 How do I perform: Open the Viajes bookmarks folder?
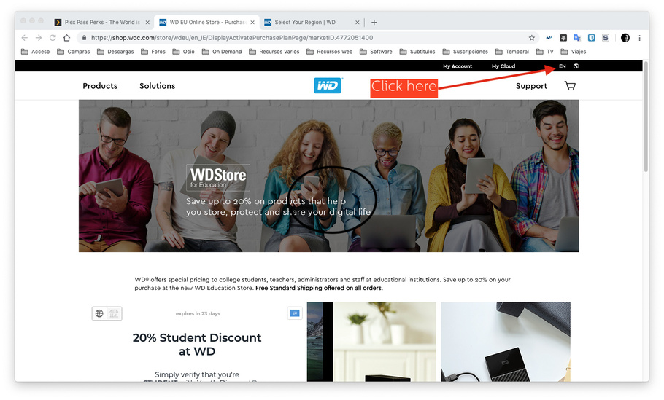pyautogui.click(x=573, y=52)
